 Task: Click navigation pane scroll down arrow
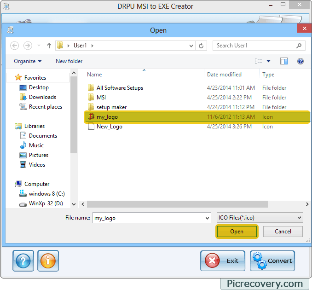pos(74,204)
